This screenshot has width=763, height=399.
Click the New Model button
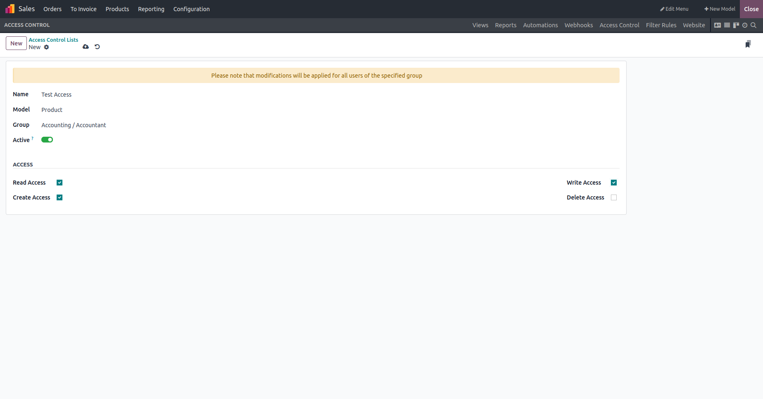720,9
